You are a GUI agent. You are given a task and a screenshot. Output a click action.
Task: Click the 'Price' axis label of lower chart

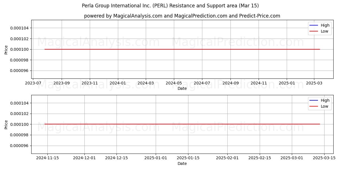pyautogui.click(x=6, y=124)
